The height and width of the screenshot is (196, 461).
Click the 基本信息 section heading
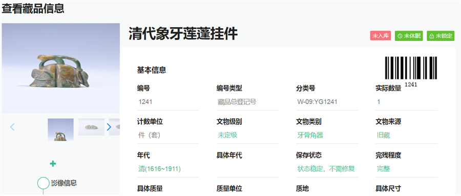152,70
